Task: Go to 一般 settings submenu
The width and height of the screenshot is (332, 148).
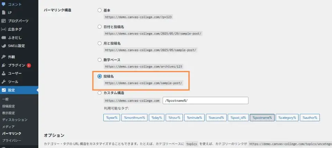Action: tap(5, 99)
